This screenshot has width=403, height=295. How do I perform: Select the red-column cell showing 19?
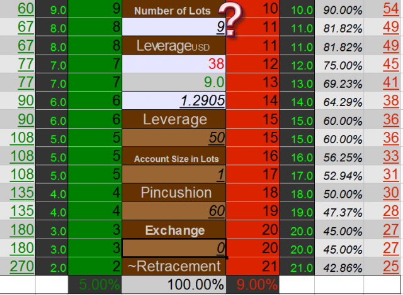pos(253,211)
